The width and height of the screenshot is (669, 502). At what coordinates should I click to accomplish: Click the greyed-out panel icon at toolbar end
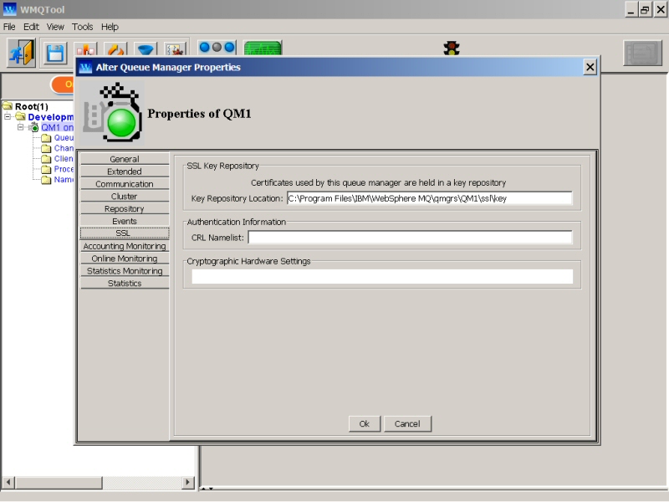point(642,53)
